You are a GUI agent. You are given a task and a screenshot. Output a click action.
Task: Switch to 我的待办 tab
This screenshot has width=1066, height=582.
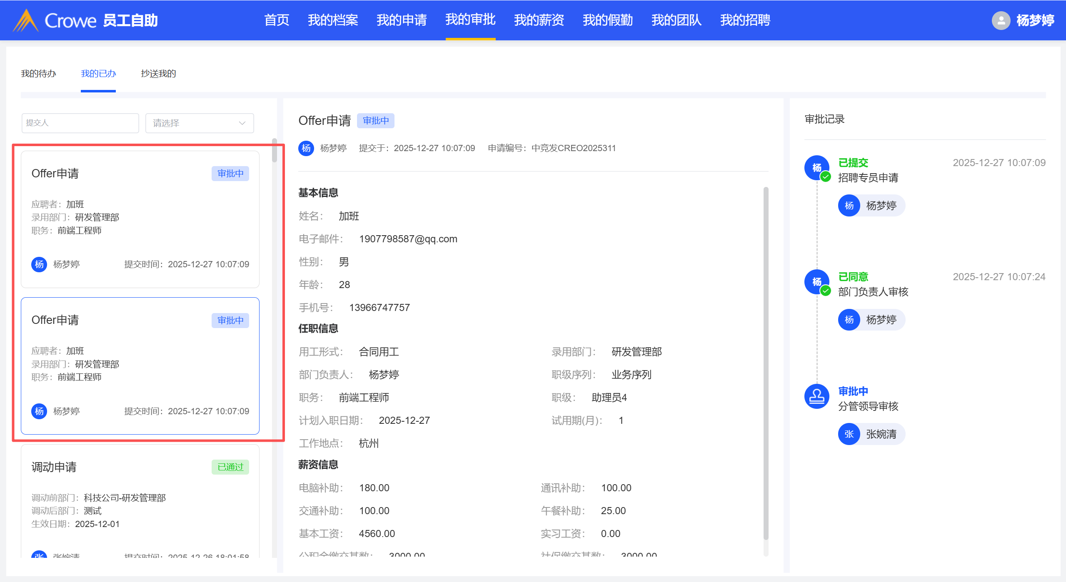(38, 74)
